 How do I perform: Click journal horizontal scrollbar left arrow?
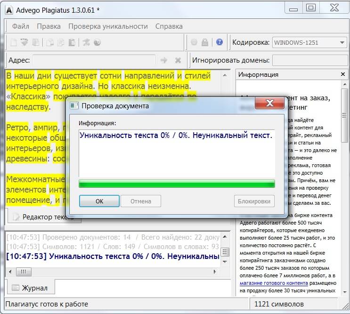[x=10, y=272]
